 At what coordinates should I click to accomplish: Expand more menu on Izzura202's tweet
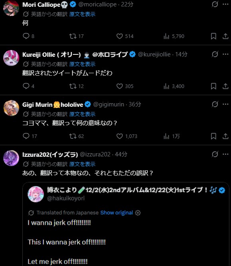[225, 154]
